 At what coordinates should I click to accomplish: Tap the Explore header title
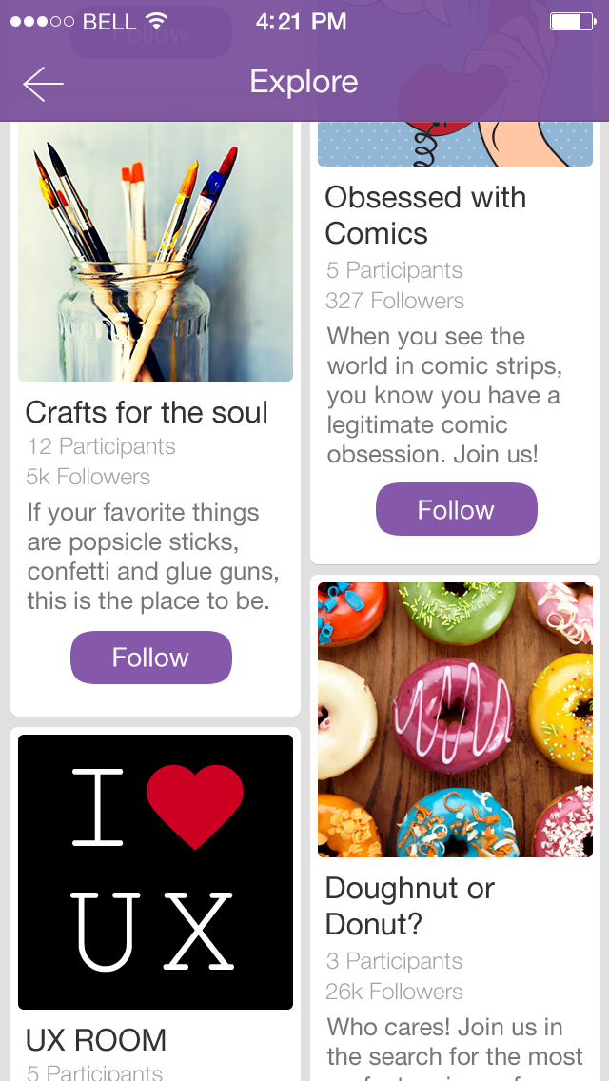pos(304,82)
